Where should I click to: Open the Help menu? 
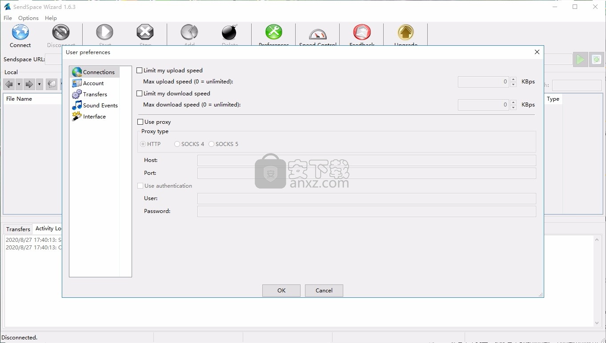tap(51, 18)
